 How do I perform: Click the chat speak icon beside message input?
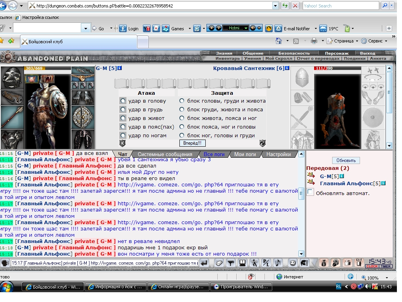tap(5, 263)
